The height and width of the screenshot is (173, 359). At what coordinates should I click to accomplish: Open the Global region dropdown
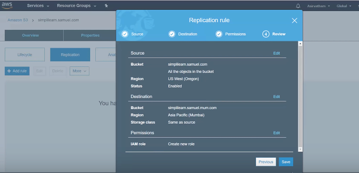point(344,6)
